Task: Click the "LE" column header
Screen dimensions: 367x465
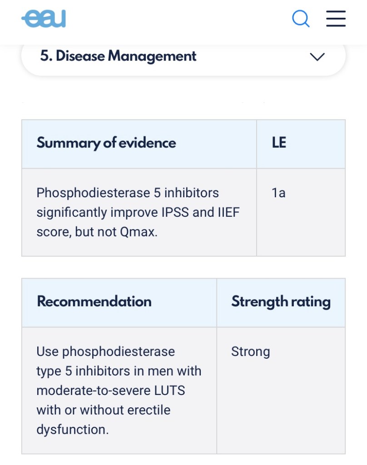Action: 279,143
